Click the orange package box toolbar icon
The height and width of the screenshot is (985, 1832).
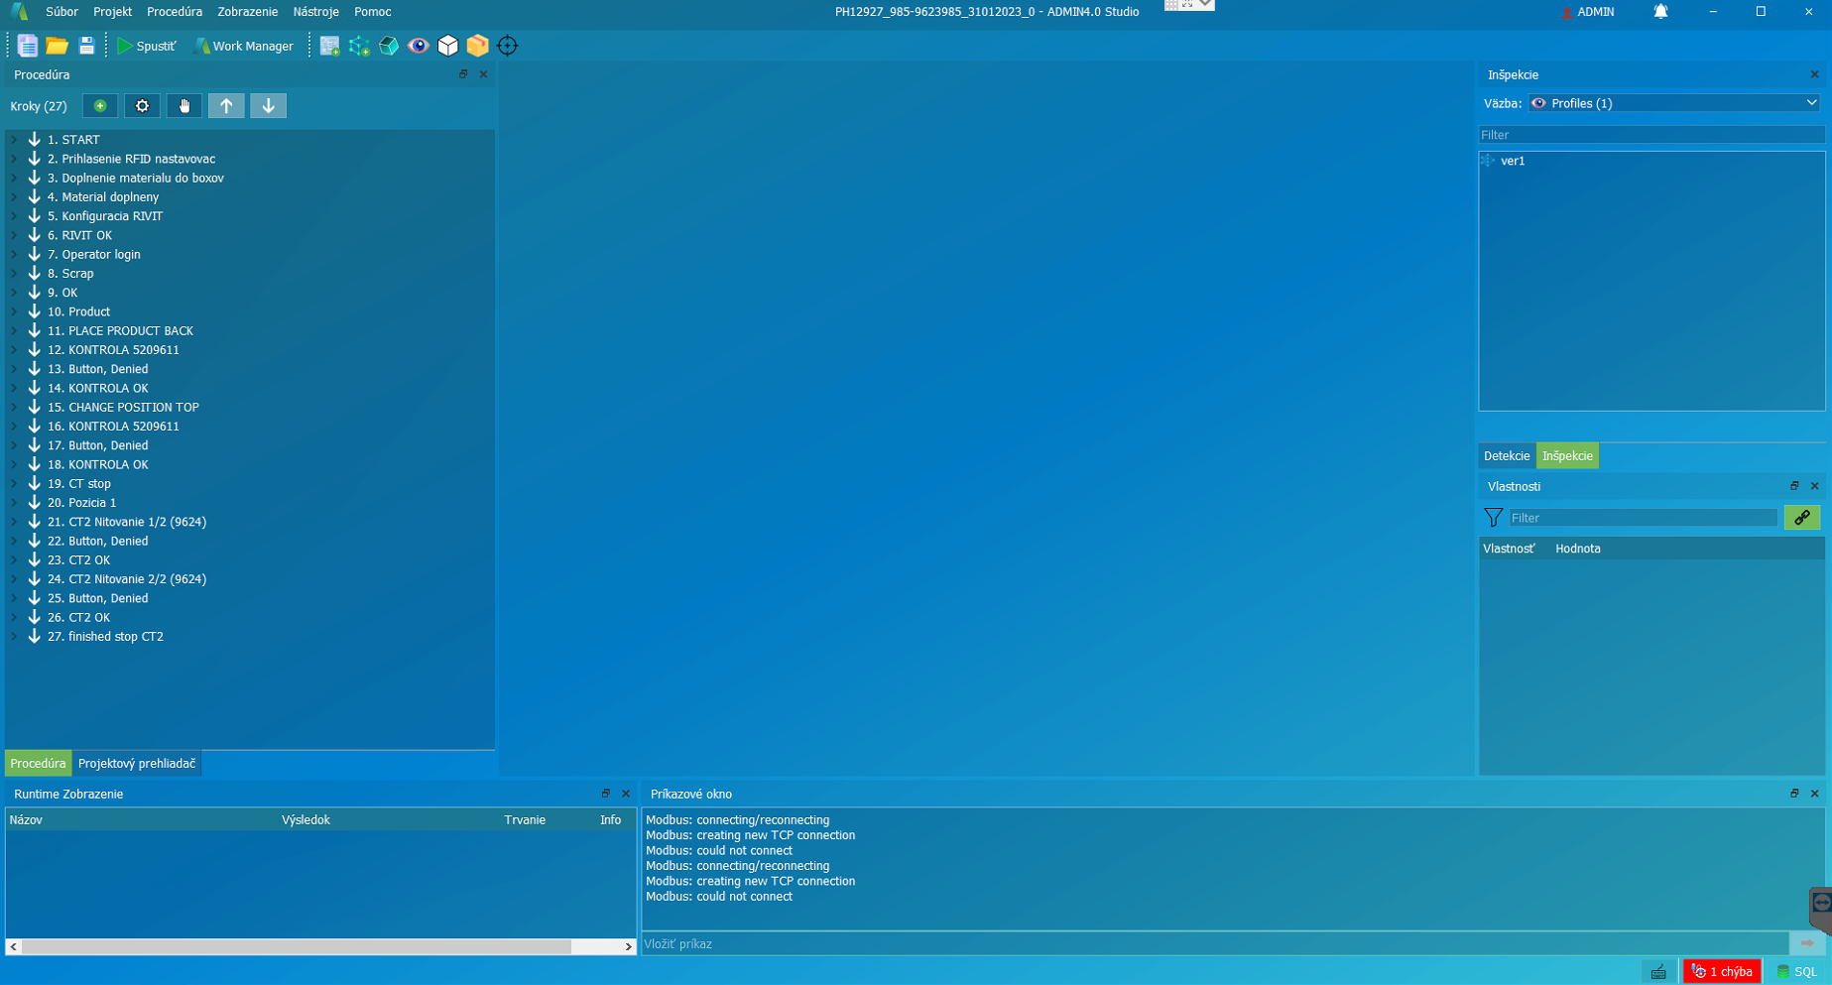tap(478, 46)
